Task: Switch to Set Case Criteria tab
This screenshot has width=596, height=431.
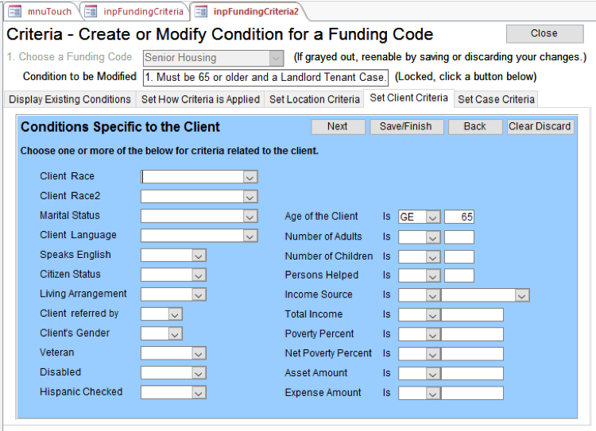Action: pos(496,99)
